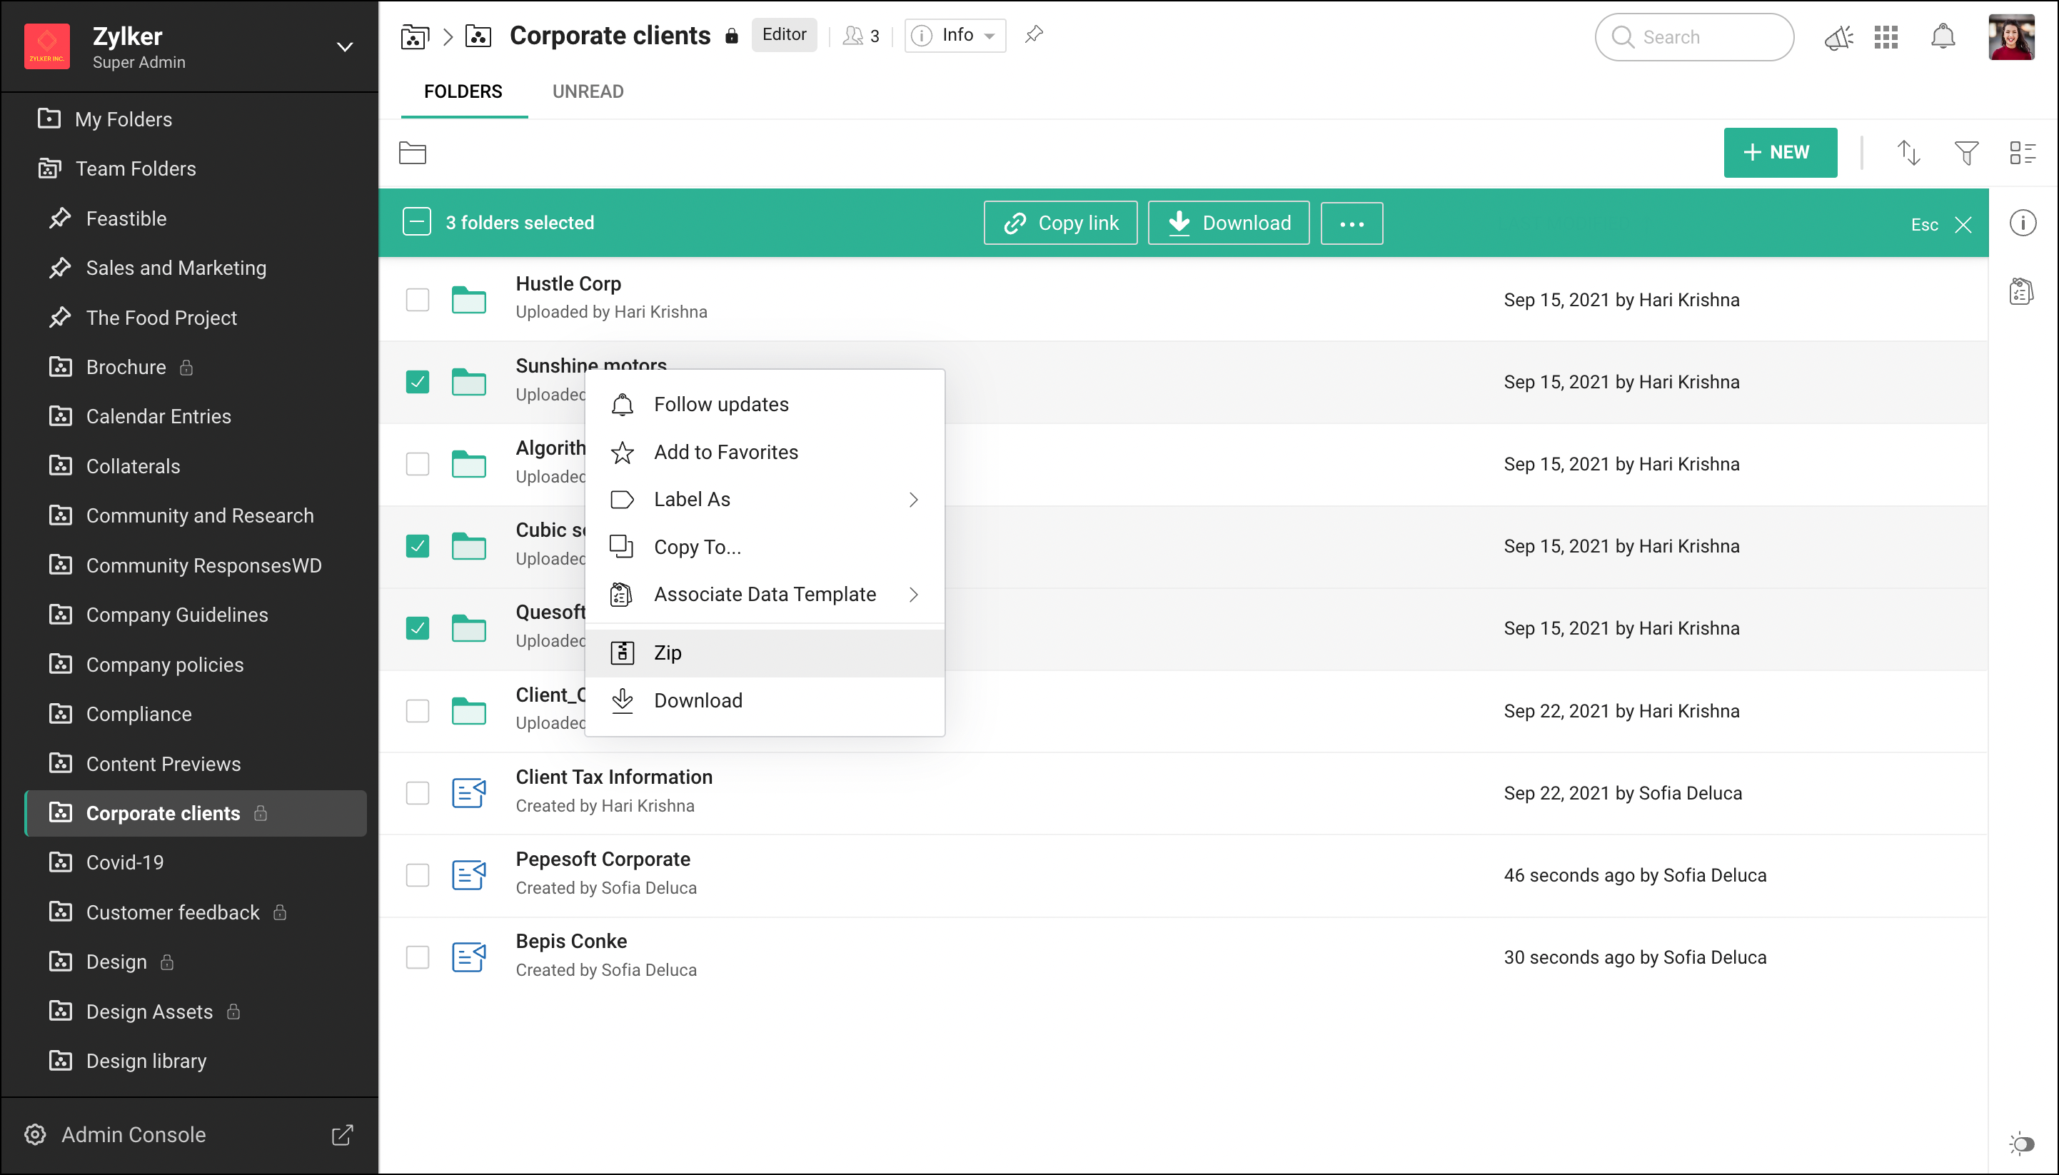Switch the list layout view icon

click(2023, 153)
